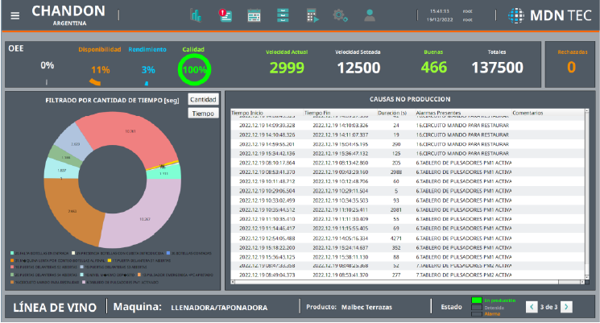Open the calculator with play arrow icon
This screenshot has height=323, width=600.
tap(312, 15)
